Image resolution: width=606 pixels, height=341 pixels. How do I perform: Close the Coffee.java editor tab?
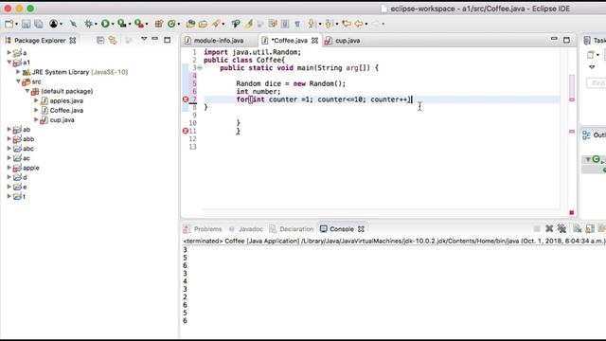314,40
